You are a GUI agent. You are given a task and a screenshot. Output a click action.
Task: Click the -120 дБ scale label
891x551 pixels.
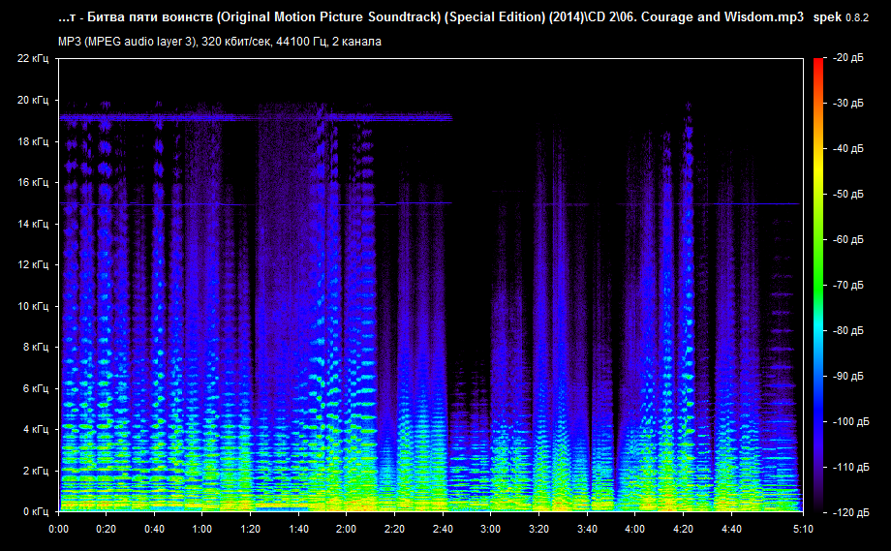pyautogui.click(x=848, y=512)
